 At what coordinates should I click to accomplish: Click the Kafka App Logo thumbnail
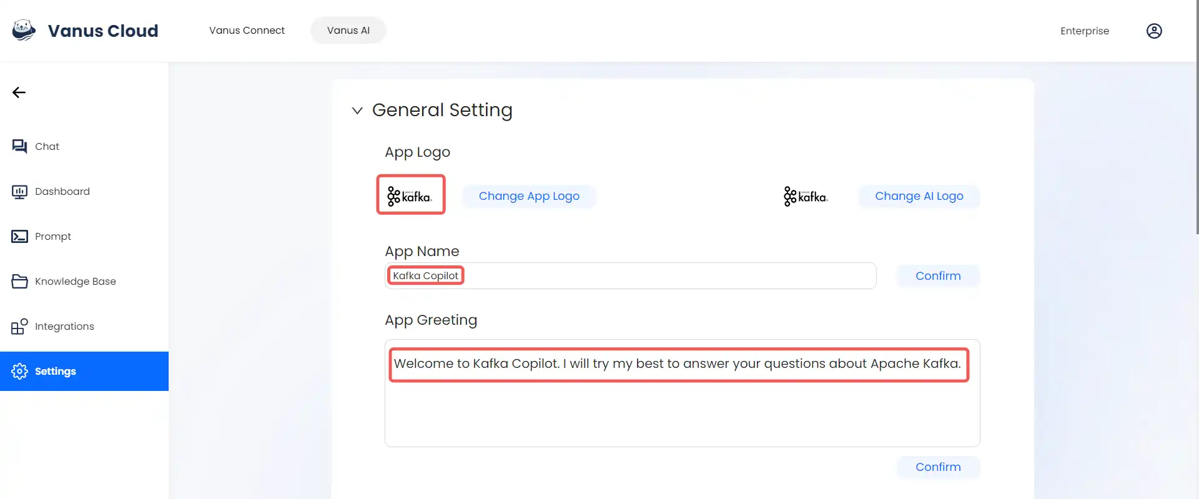pyautogui.click(x=410, y=195)
